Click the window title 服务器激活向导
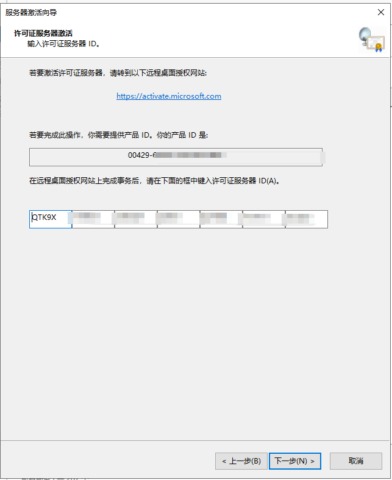 pos(31,13)
